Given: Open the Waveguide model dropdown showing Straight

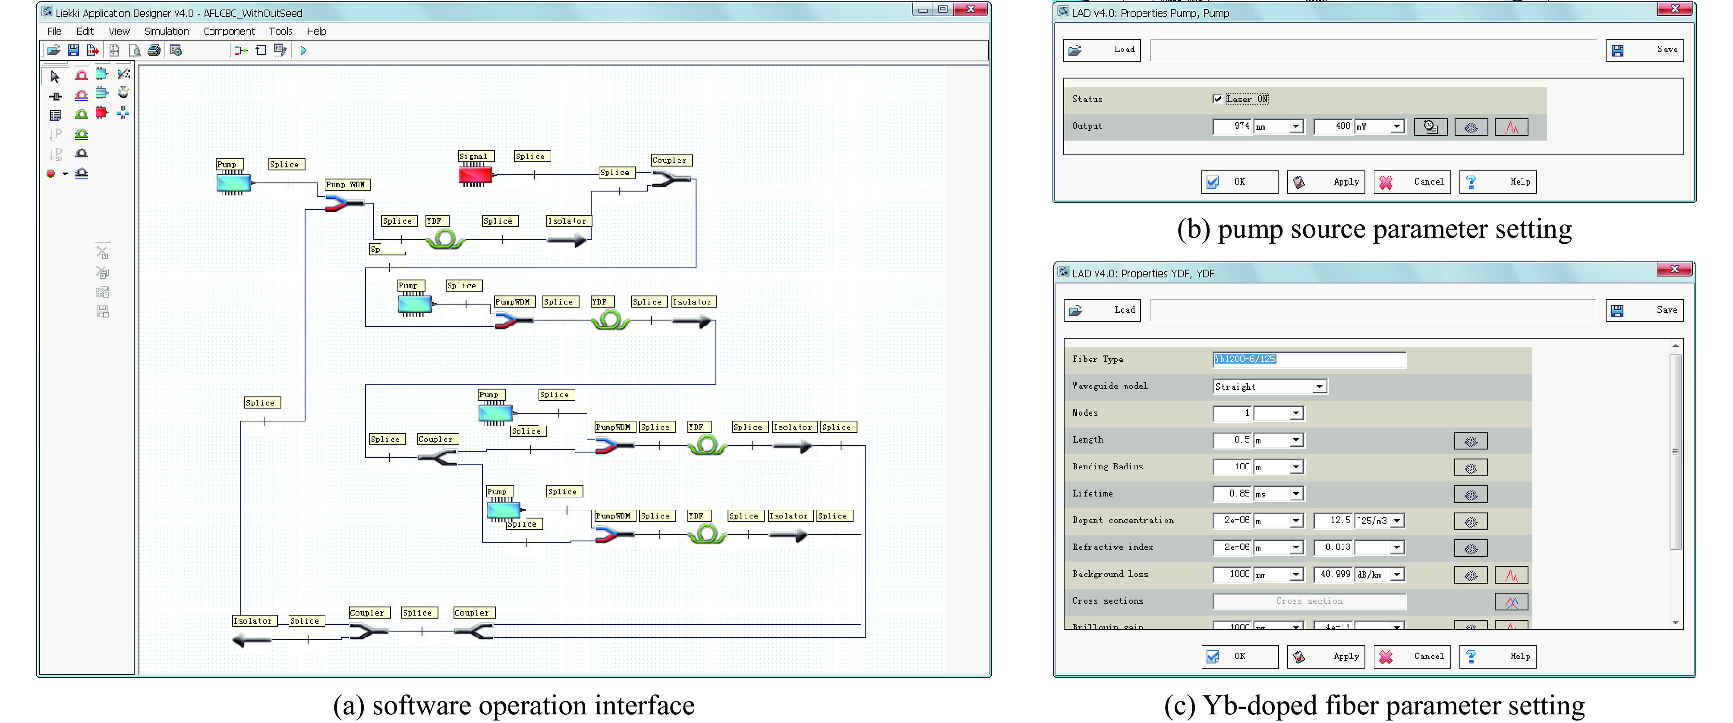Looking at the screenshot, I should pyautogui.click(x=1319, y=387).
